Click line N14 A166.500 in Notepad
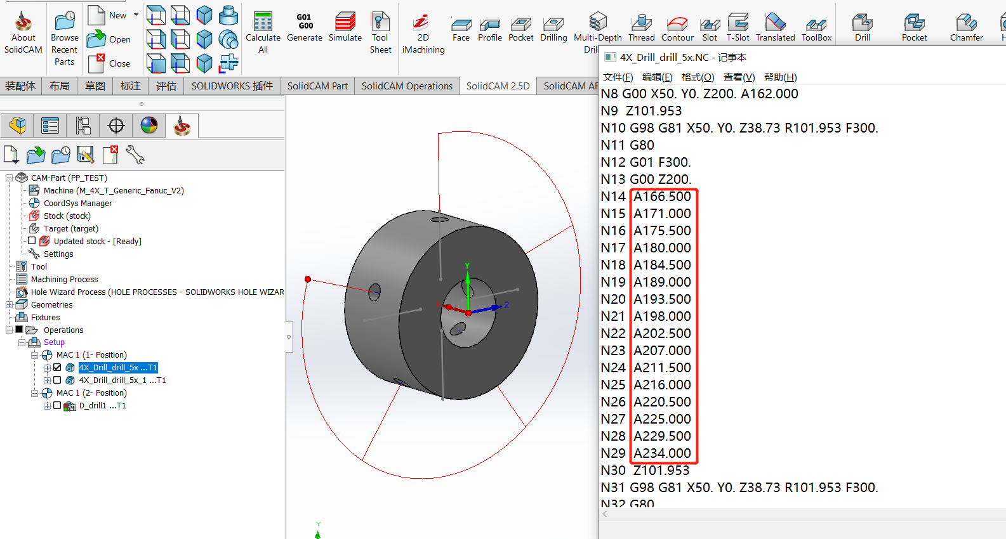1006x539 pixels. tap(646, 197)
